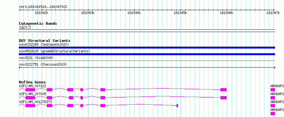Click the 161043k ruler tick label

88,13
